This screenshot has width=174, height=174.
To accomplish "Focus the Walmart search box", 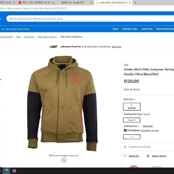I will [90, 19].
